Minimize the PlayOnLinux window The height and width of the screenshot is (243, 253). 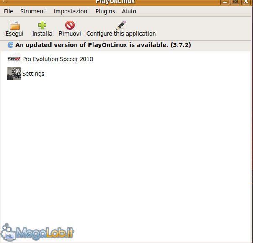point(225,2)
